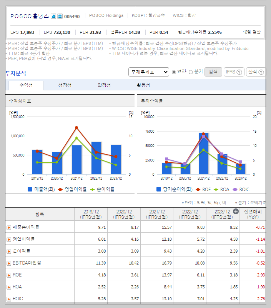Click the KOSPI : 철강금속 label
The height and width of the screenshot is (308, 271).
click(x=148, y=15)
